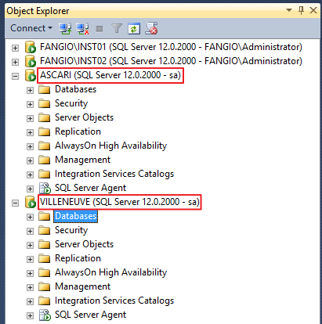Close the Object Explorer panel

[x=313, y=10]
